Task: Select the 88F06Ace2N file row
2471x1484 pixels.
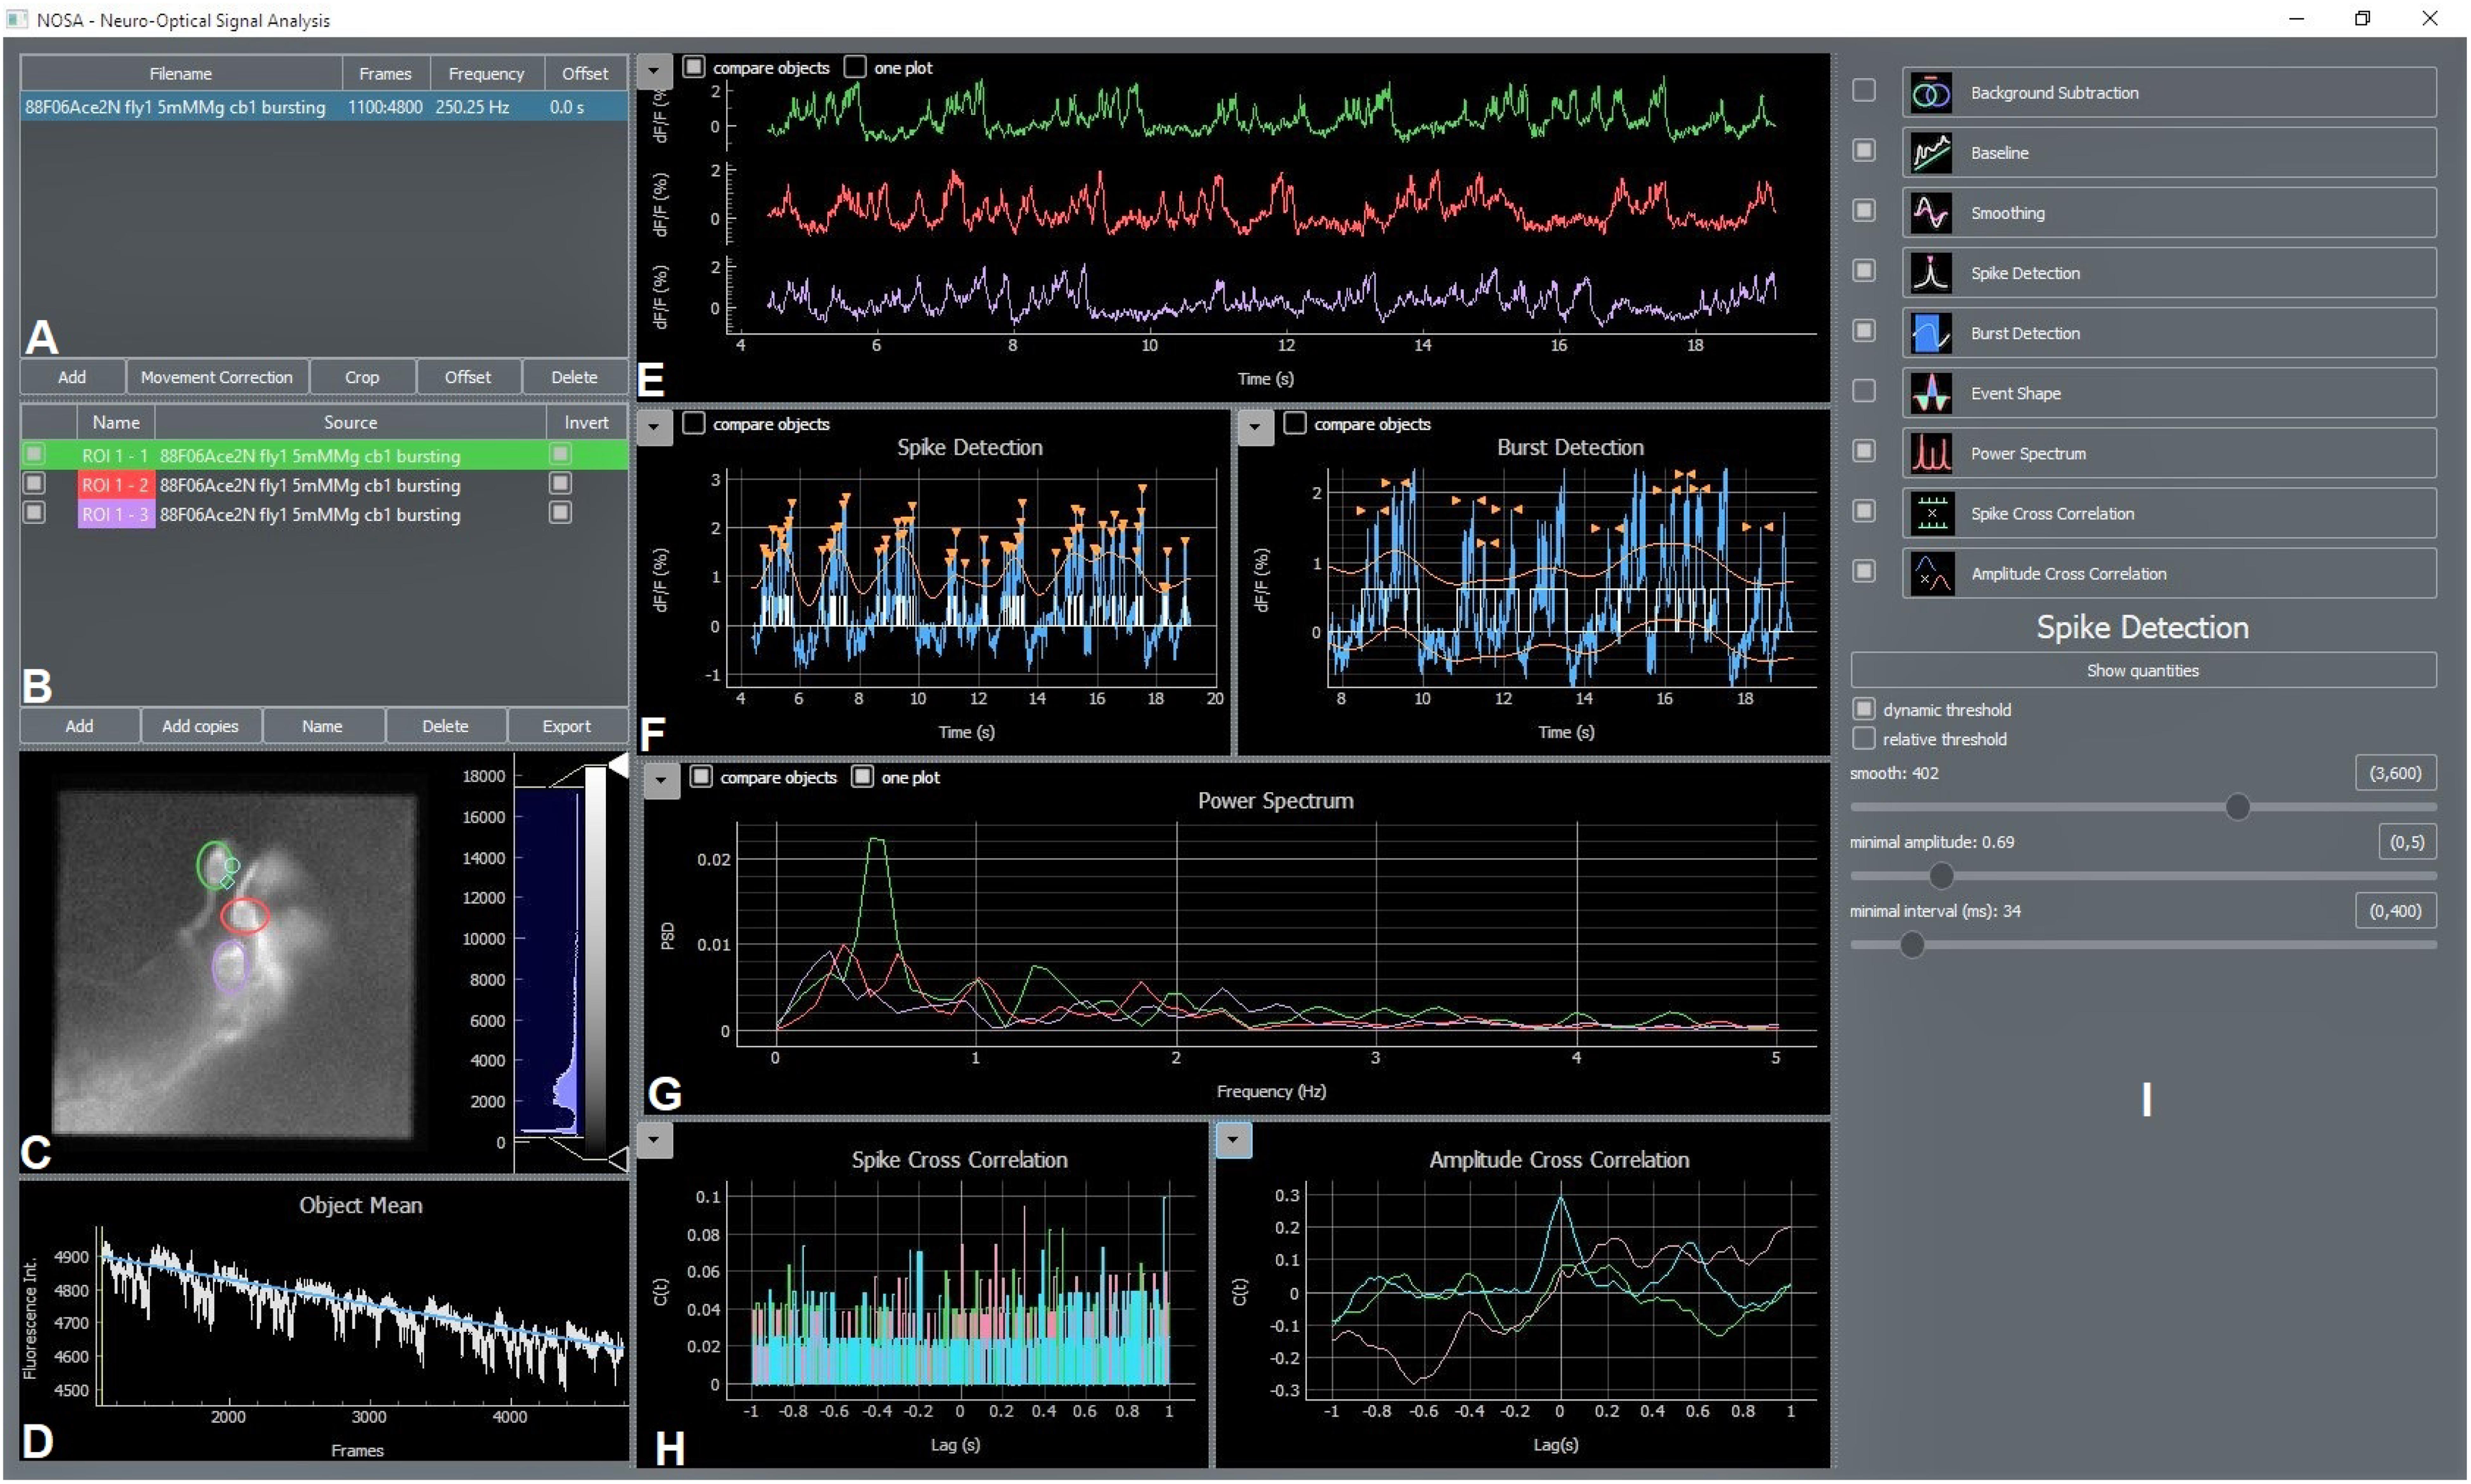Action: (x=324, y=107)
